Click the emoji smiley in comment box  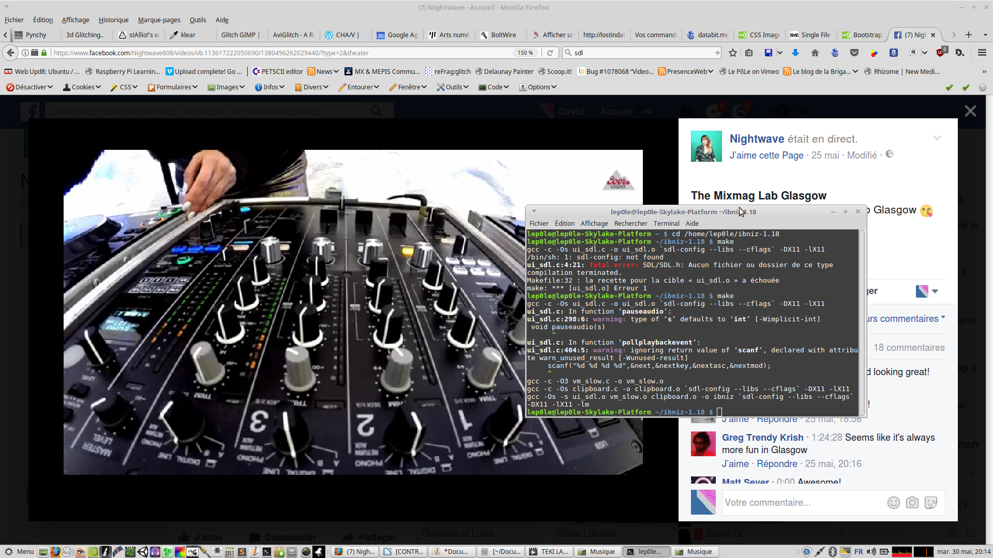893,503
